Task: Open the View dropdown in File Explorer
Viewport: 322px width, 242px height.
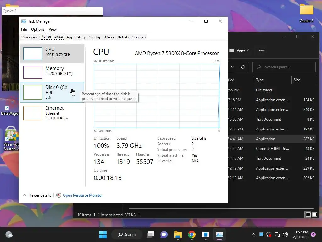Action: point(239,50)
